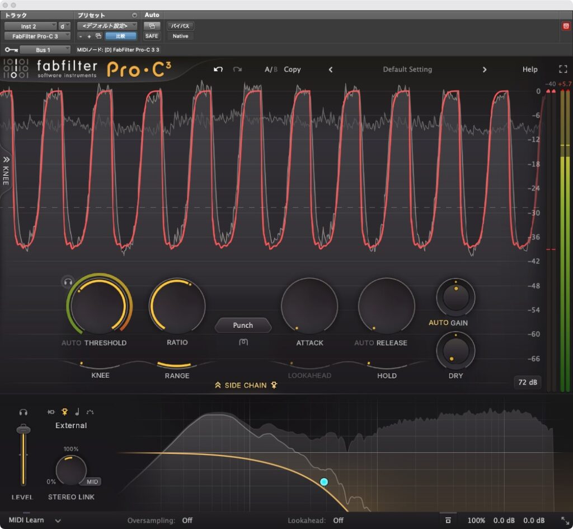
Task: Click the side chain tuning-fork trigger icon
Action: coord(65,412)
